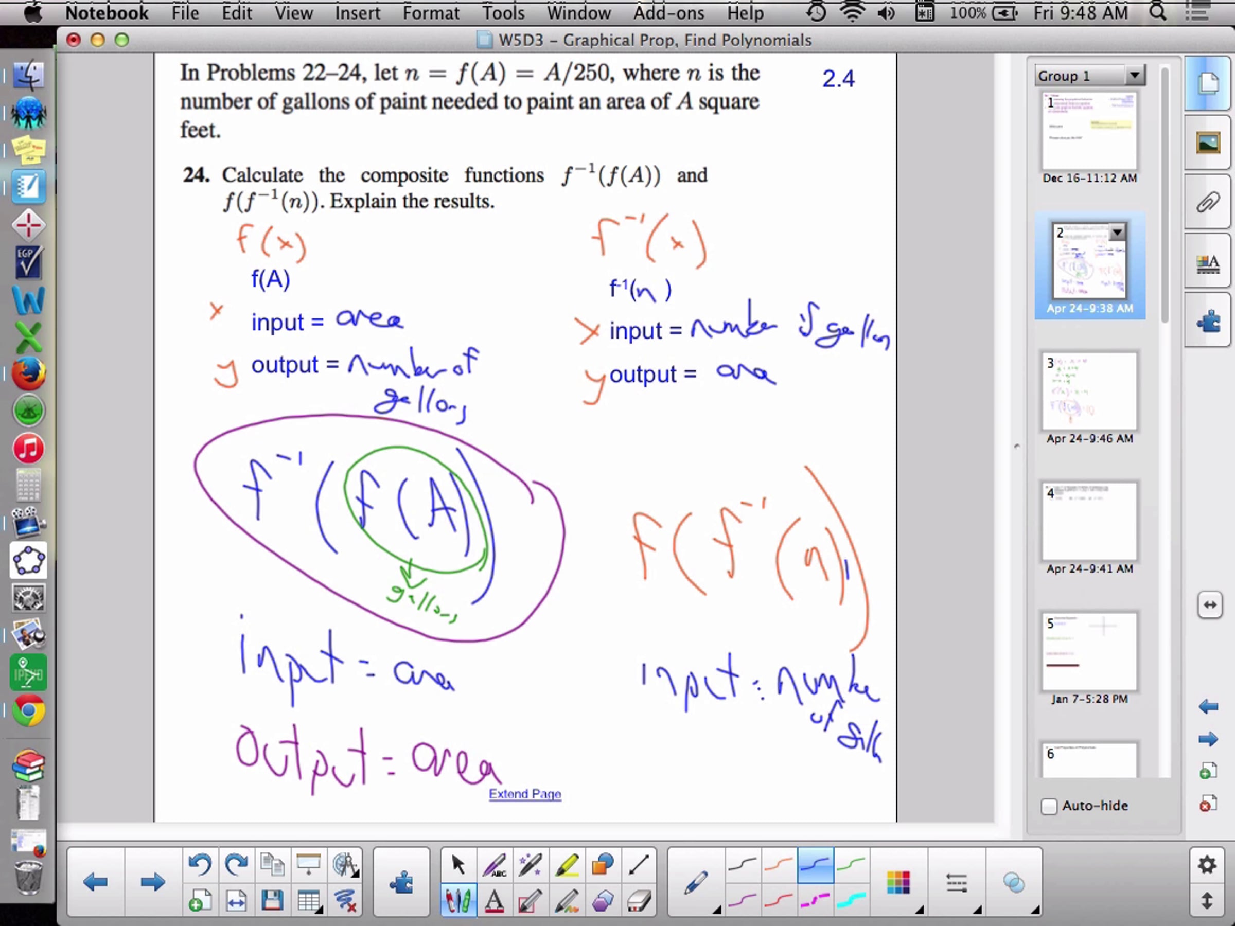The height and width of the screenshot is (926, 1235).
Task: Select the Highlighter pen tool
Action: (x=566, y=865)
